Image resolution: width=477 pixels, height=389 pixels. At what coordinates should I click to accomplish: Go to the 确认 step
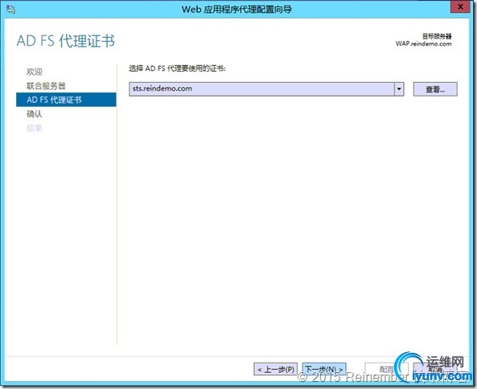(35, 114)
